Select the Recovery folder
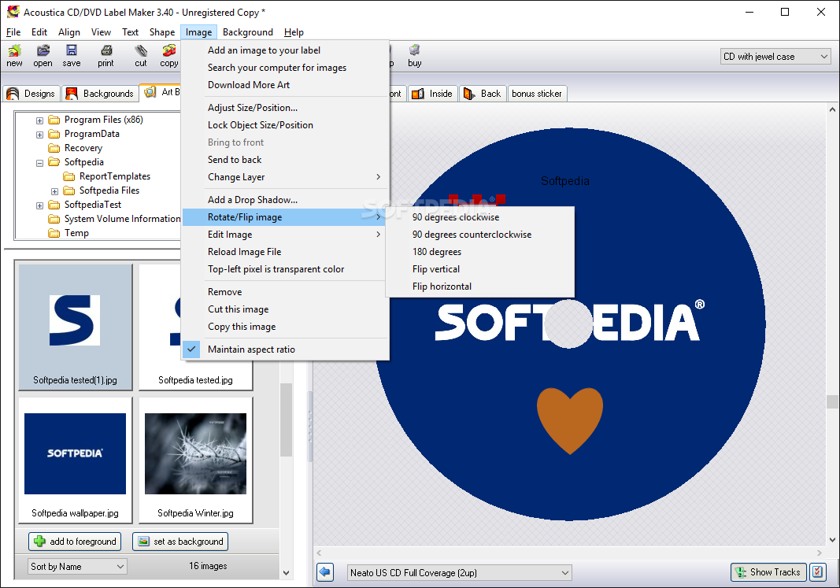 (x=83, y=148)
